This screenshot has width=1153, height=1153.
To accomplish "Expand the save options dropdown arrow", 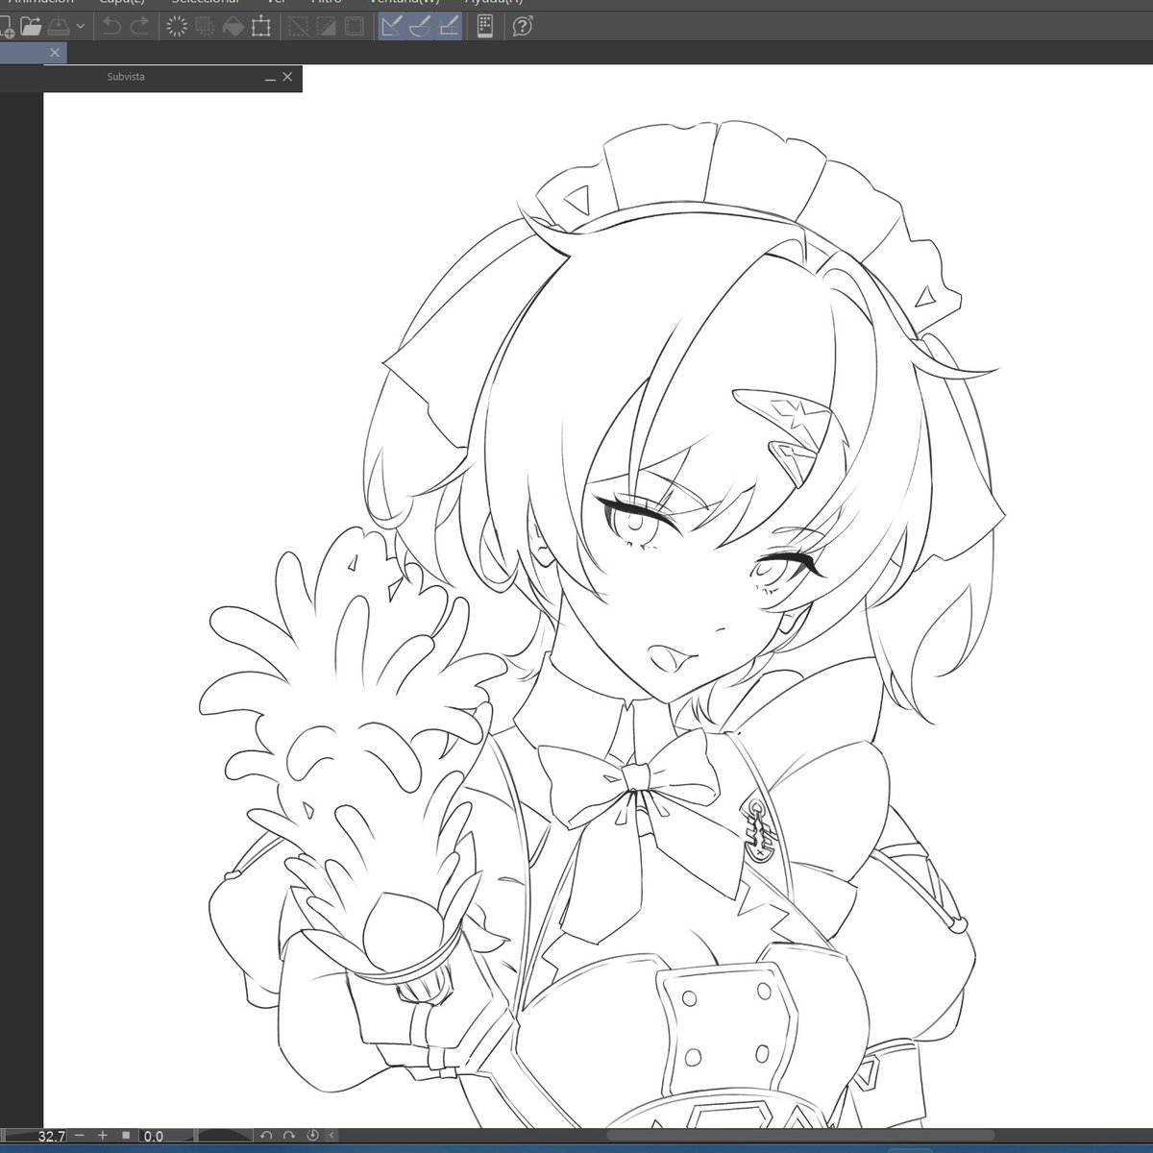I will click(x=81, y=27).
